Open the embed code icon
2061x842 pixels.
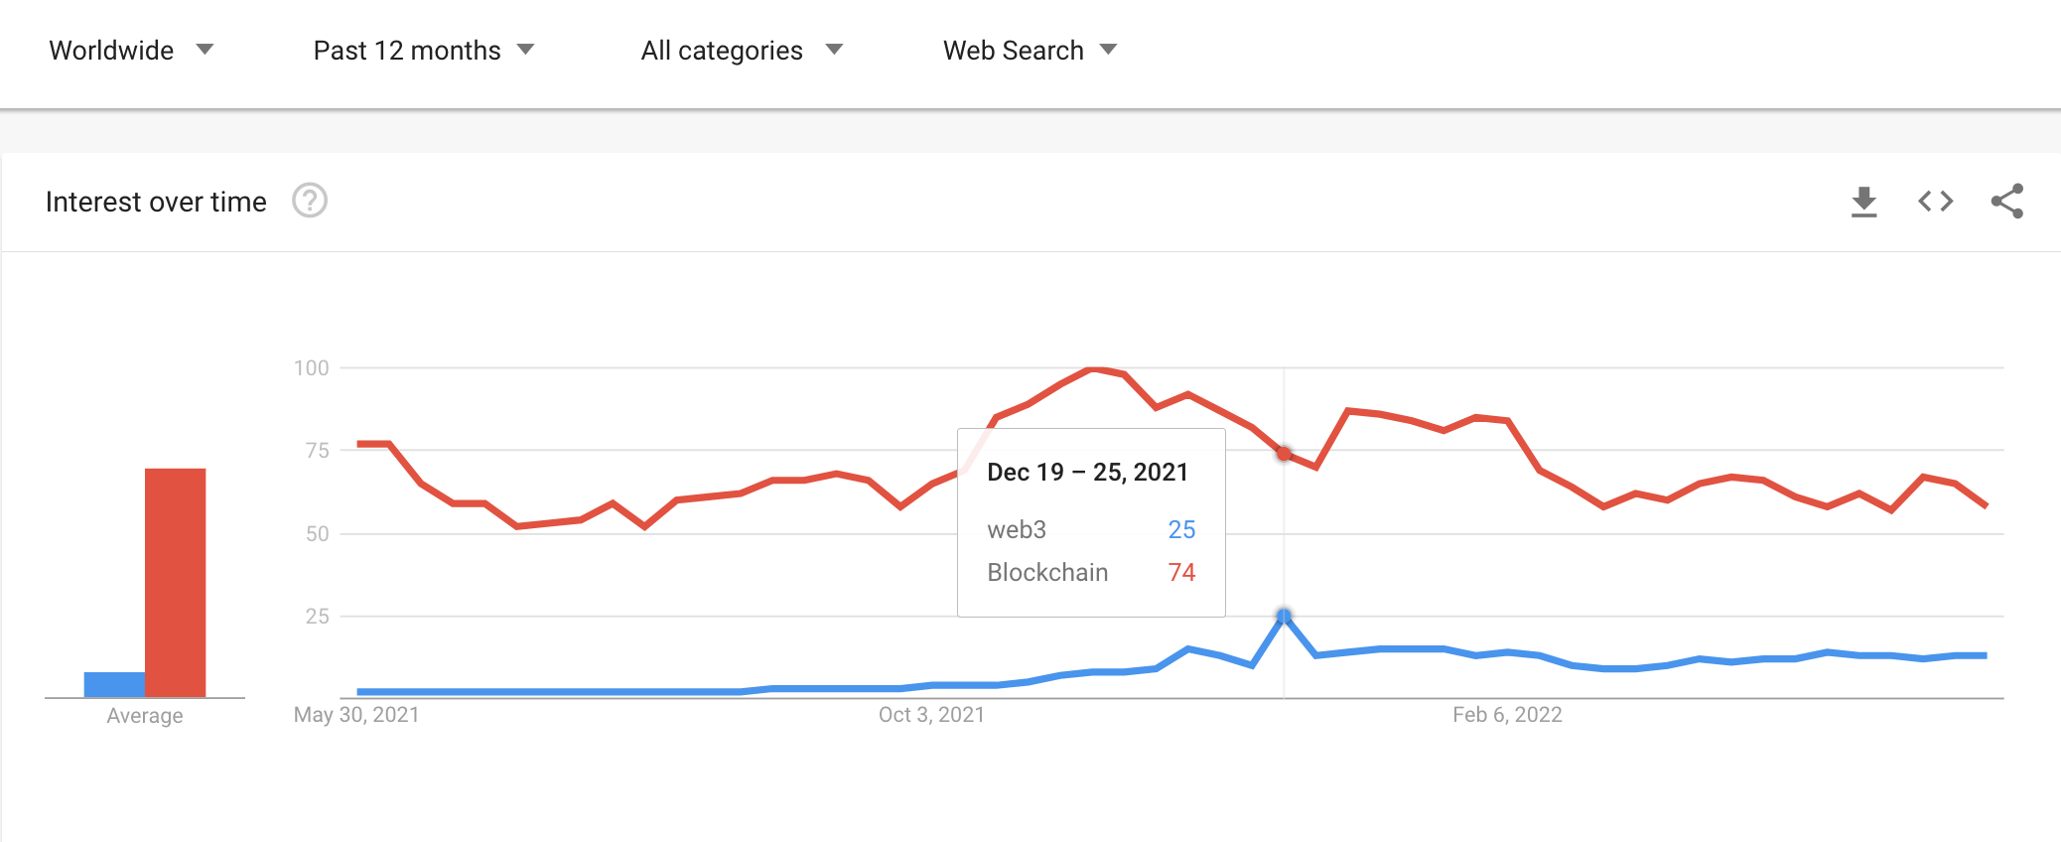point(1935,202)
